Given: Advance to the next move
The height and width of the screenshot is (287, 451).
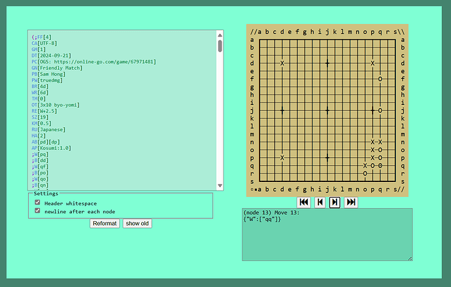Looking at the screenshot, I should coord(335,202).
